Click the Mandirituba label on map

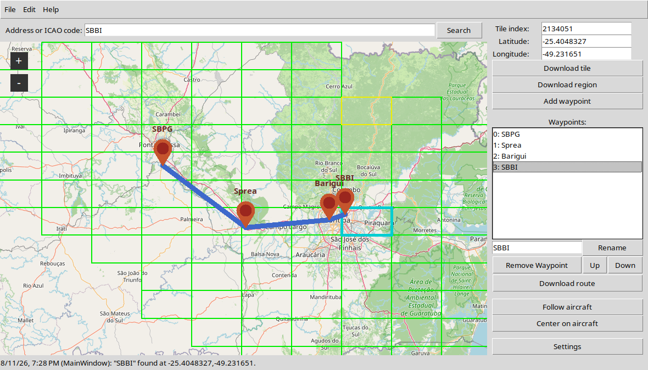326,297
